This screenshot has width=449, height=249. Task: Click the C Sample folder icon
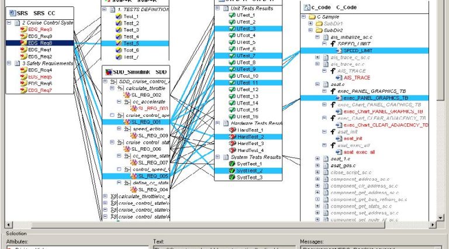[313, 18]
